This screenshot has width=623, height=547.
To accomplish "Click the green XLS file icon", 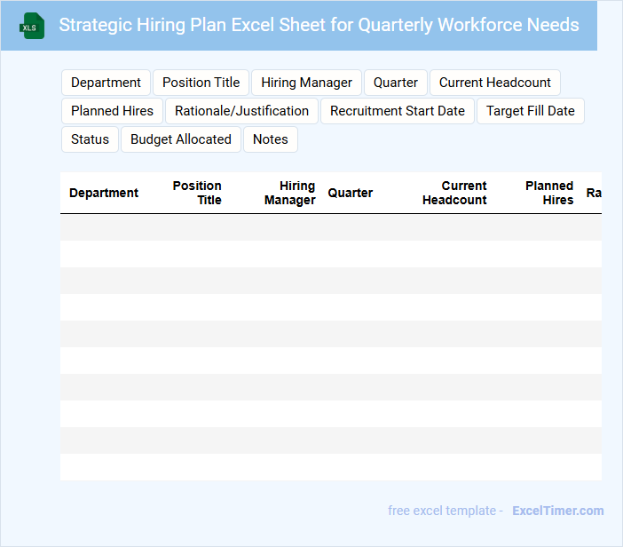I will click(x=32, y=26).
